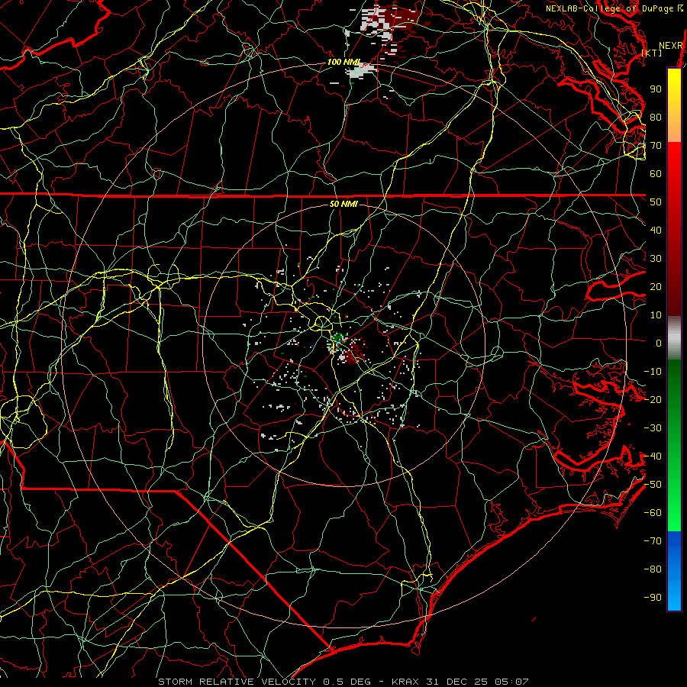Click the 50 NMI range ring label

(x=343, y=204)
